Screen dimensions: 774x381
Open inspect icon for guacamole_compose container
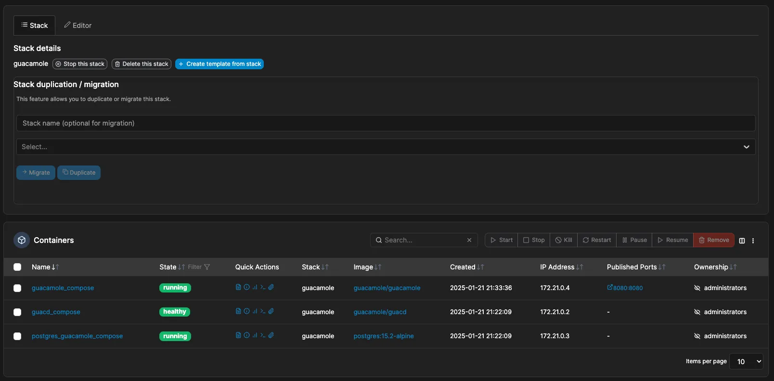click(246, 287)
